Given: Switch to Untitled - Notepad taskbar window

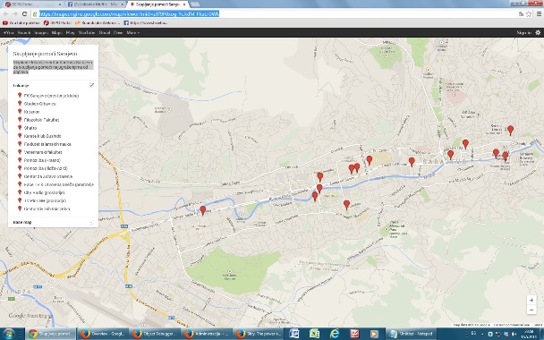Looking at the screenshot, I should [411, 334].
